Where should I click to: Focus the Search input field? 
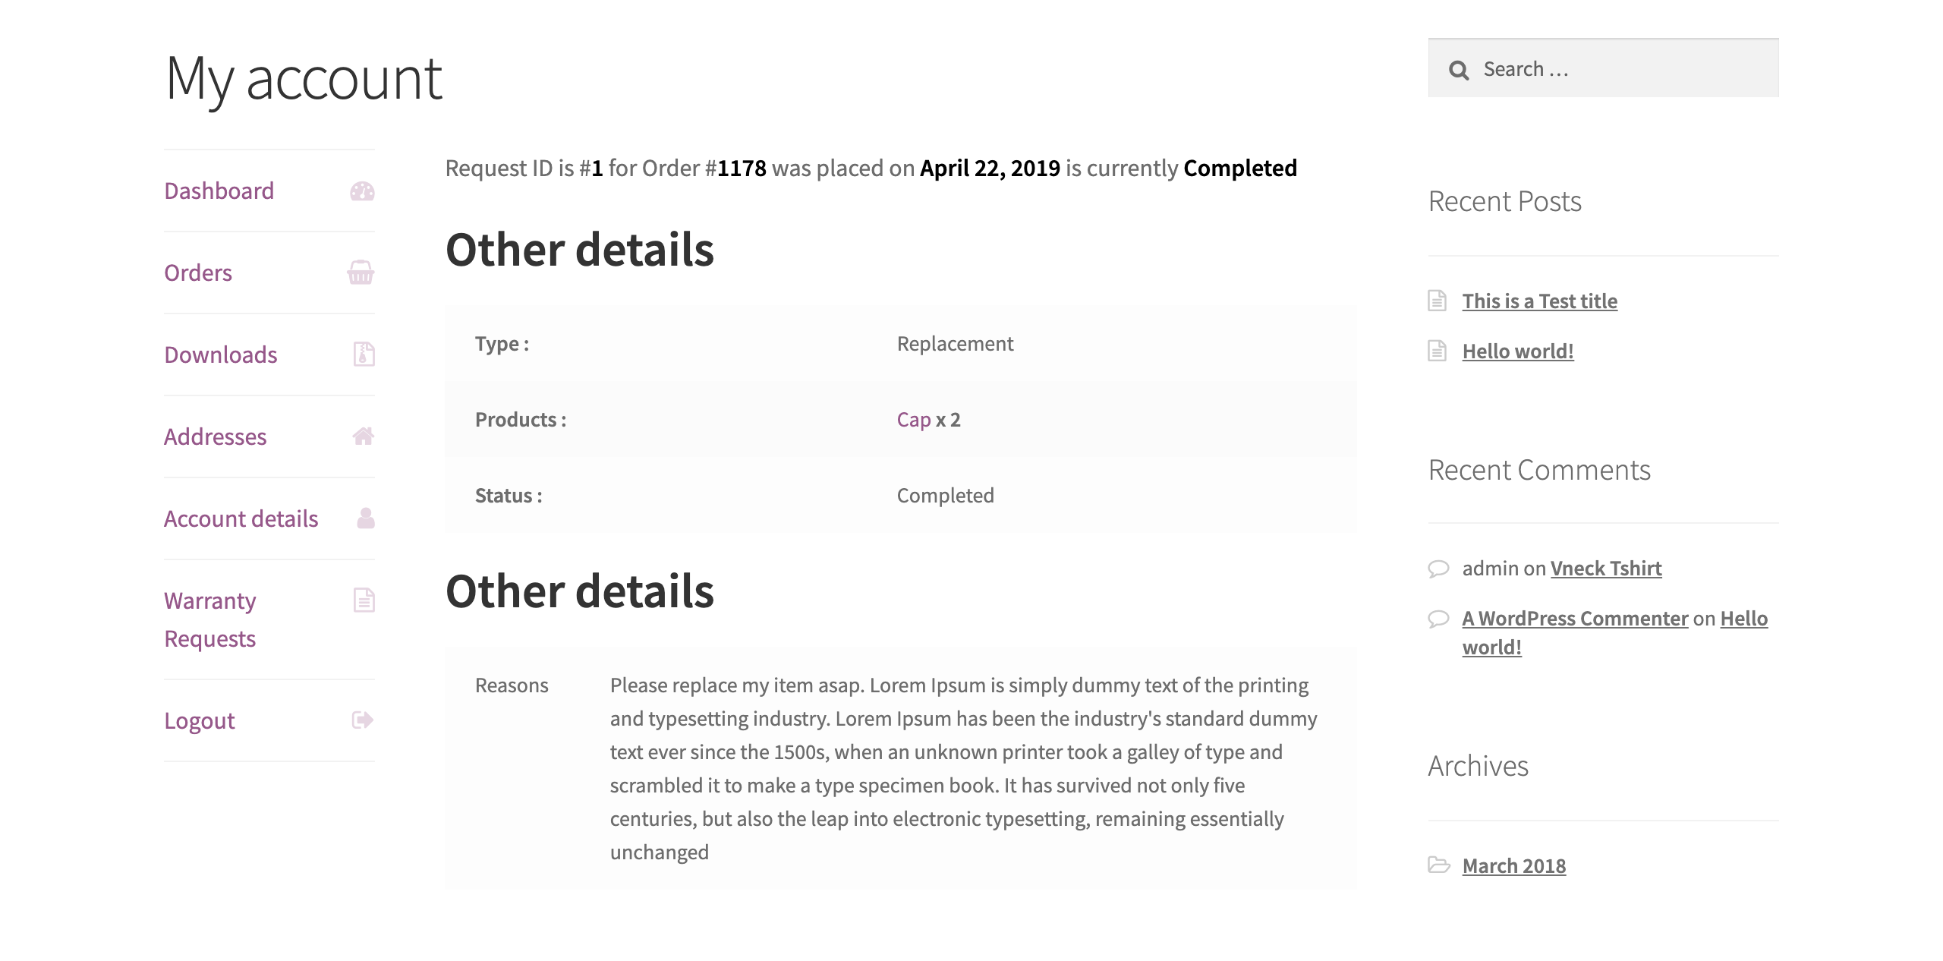pyautogui.click(x=1624, y=70)
